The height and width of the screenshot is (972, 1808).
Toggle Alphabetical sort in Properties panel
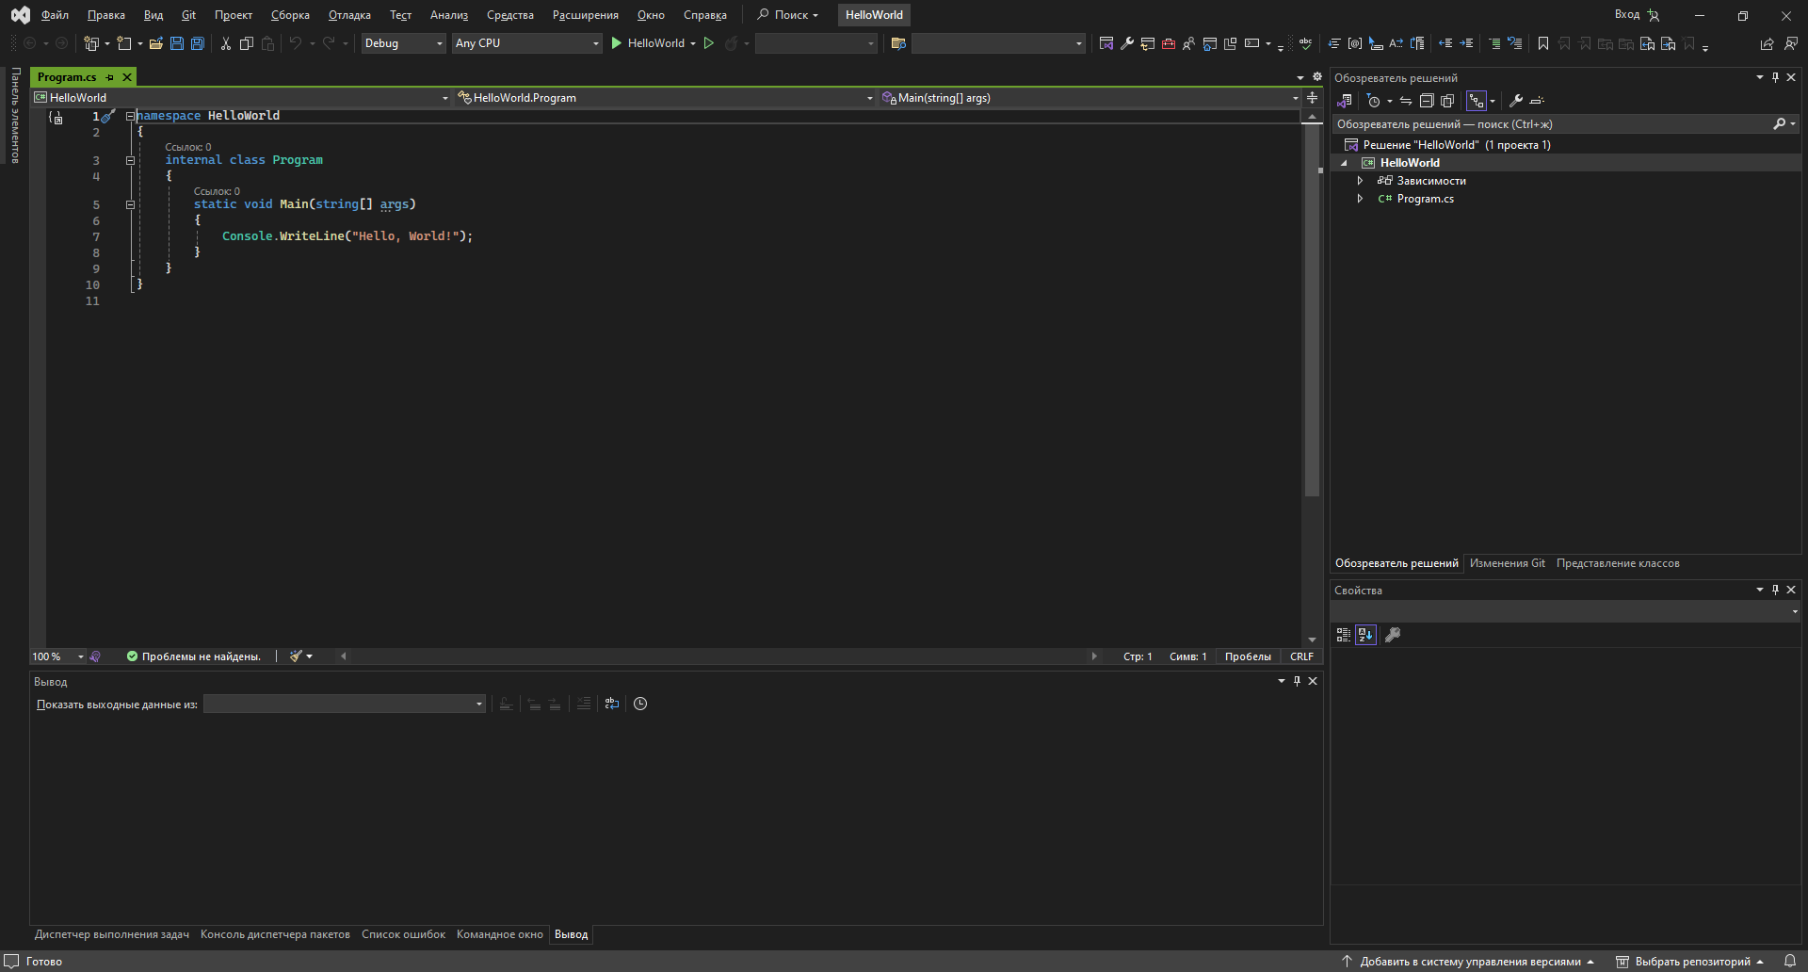1365,635
